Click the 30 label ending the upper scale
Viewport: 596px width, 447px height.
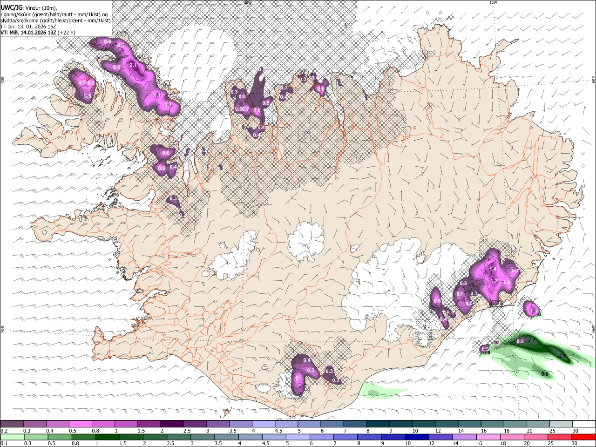(575, 431)
